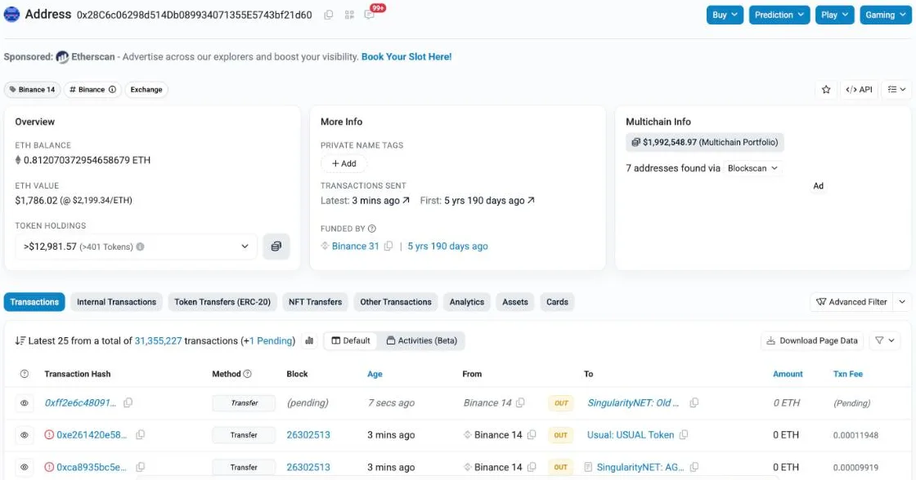The height and width of the screenshot is (480, 916).
Task: Preview transaction 0xe261420e58 with eye icon
Action: [24, 435]
